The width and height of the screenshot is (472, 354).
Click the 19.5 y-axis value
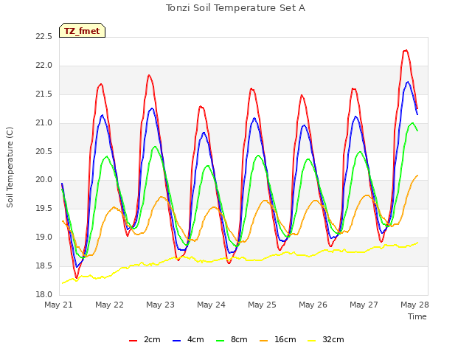44,208
